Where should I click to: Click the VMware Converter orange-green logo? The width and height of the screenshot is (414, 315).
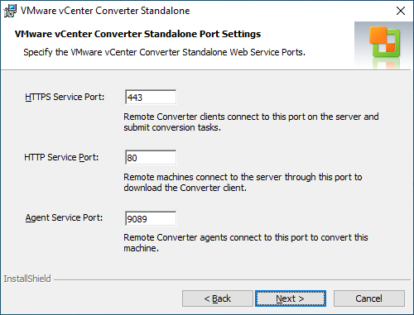pos(384,42)
